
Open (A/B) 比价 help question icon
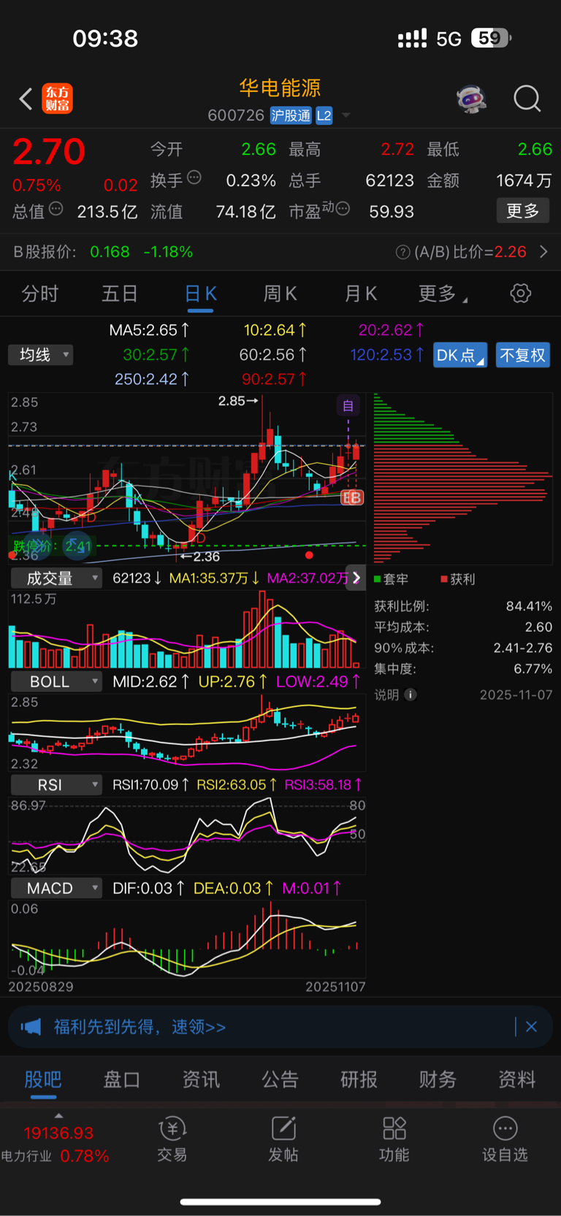click(x=402, y=252)
